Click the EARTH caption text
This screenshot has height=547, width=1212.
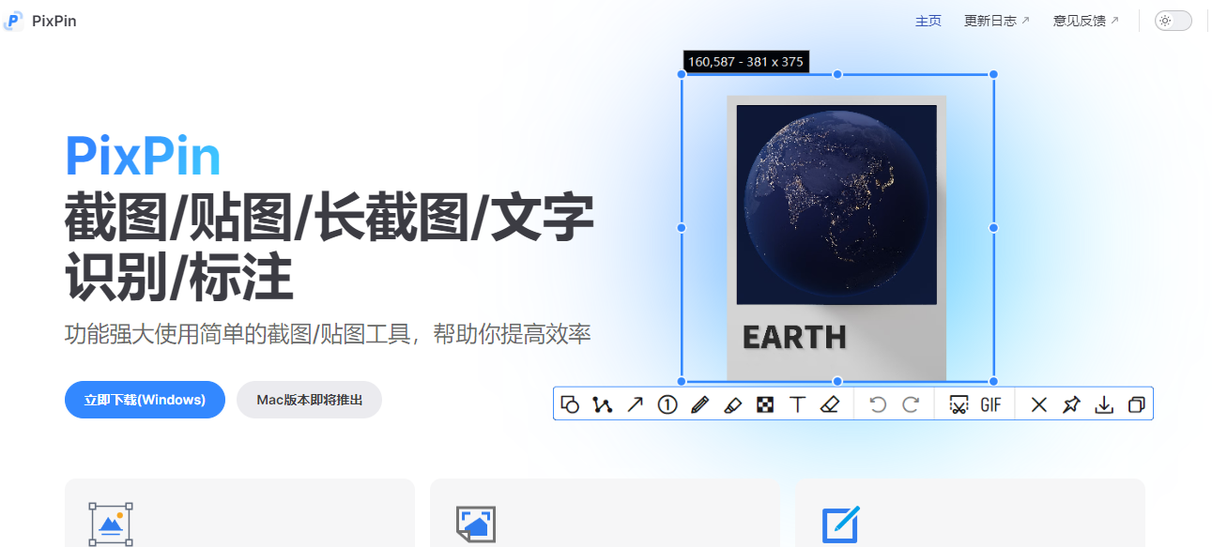[794, 337]
